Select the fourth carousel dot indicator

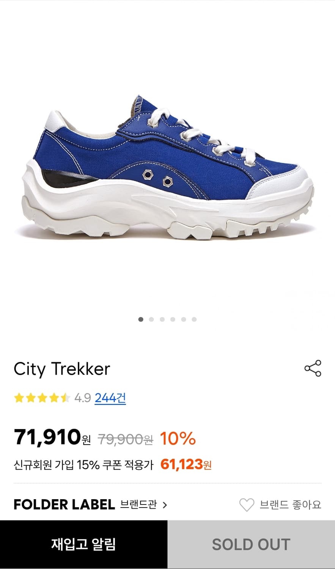click(173, 319)
